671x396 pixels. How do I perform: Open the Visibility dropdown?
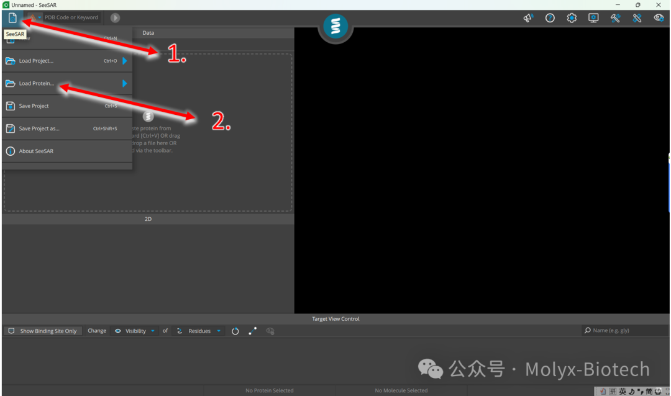point(135,331)
